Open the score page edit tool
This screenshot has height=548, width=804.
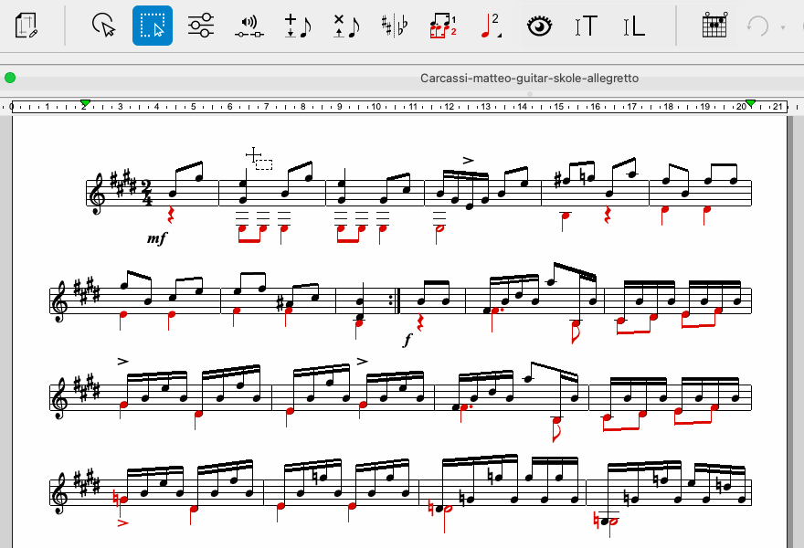(x=27, y=26)
